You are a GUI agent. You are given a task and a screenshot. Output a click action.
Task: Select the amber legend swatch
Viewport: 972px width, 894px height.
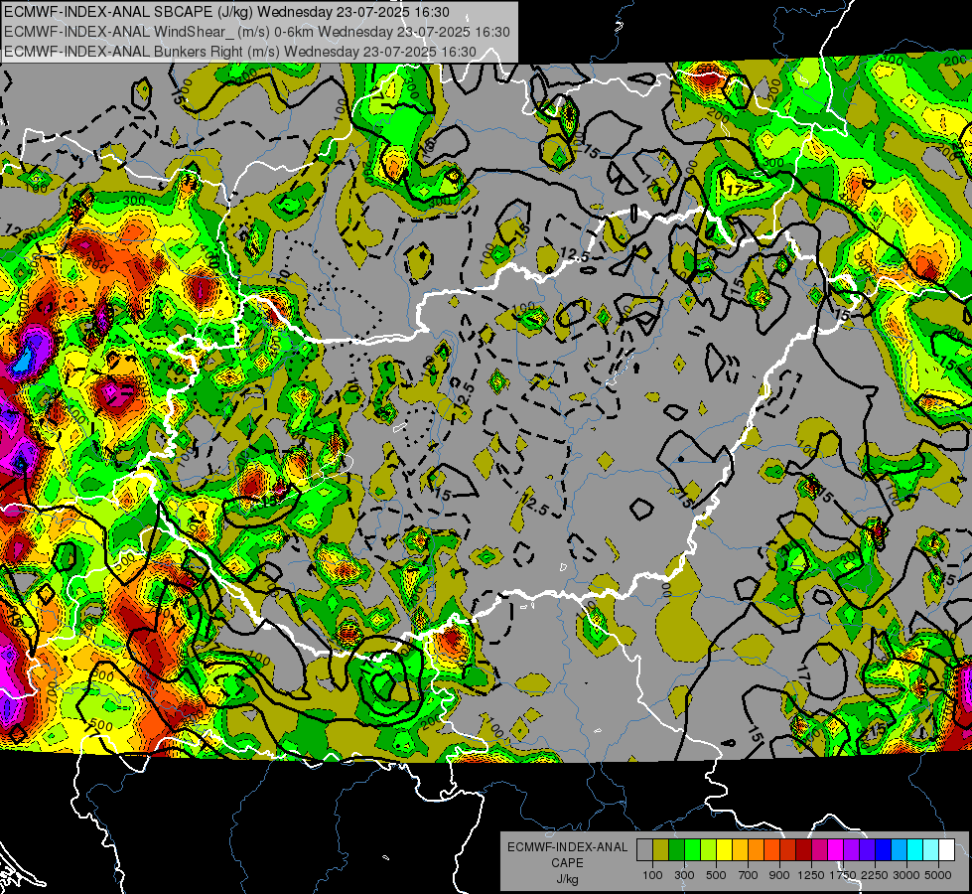tap(740, 849)
